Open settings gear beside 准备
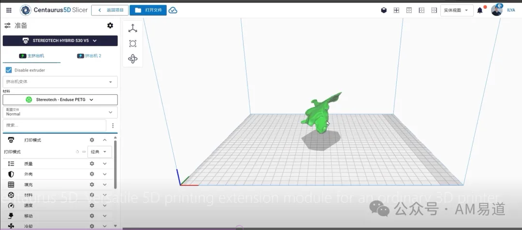Screen dimensions: 522x230 click(x=110, y=26)
